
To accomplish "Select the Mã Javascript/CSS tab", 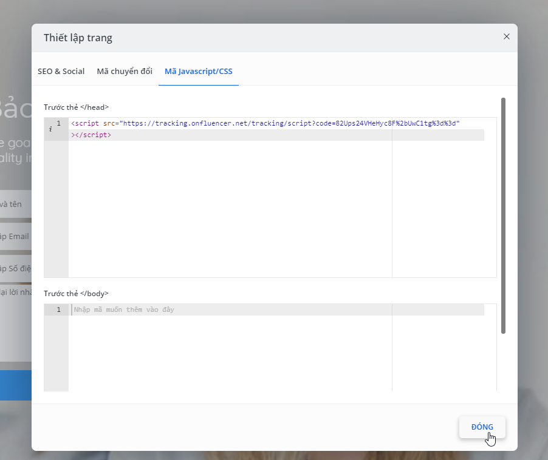I will click(199, 71).
